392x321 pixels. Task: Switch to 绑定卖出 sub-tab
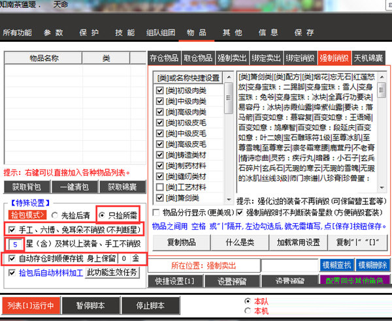266,58
